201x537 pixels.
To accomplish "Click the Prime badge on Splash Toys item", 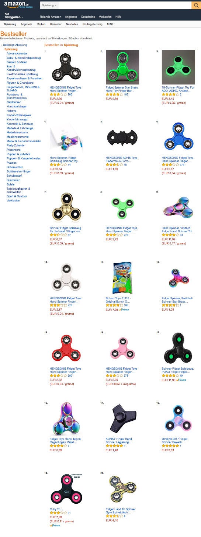I will tap(124, 310).
